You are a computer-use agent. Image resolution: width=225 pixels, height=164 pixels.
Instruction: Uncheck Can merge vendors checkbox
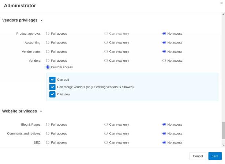(52, 87)
